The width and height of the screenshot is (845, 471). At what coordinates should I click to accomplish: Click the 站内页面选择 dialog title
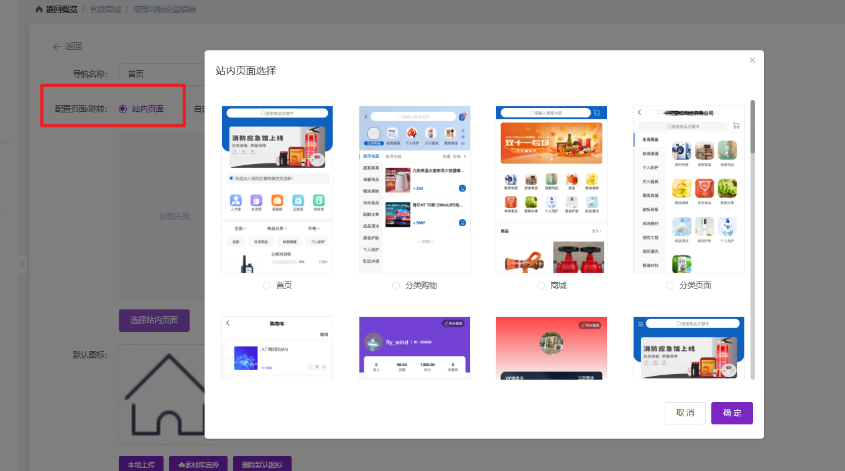[246, 71]
